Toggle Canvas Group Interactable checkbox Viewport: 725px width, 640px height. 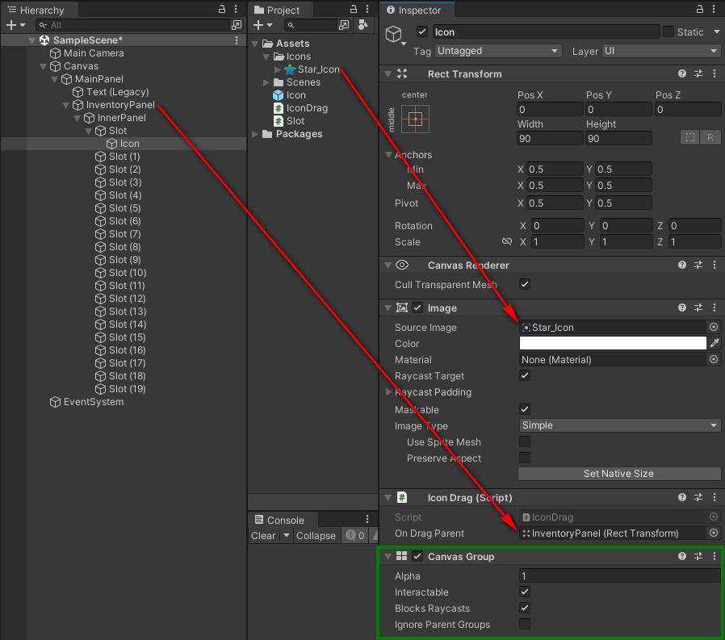524,592
